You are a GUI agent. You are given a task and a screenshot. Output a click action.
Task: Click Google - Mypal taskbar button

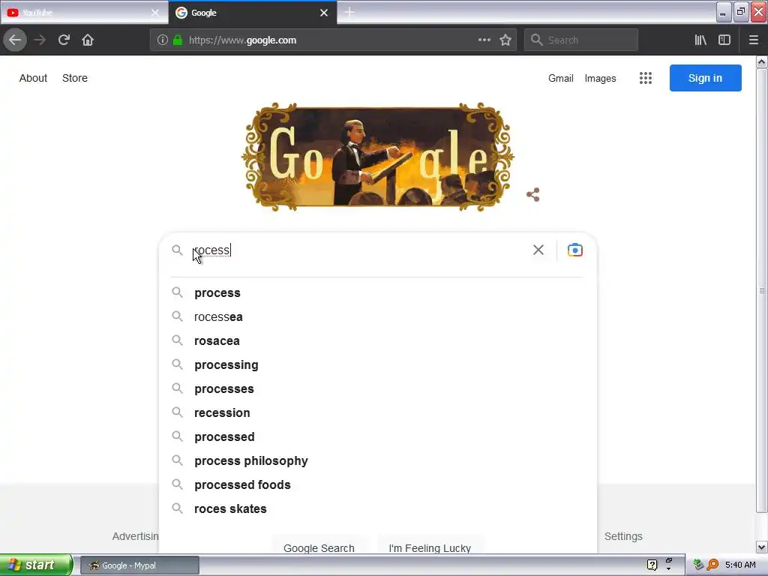(x=139, y=565)
